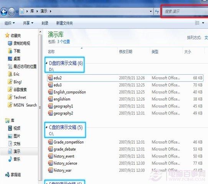Expand the arrow after the 演示 breadcrumb

coord(51,11)
